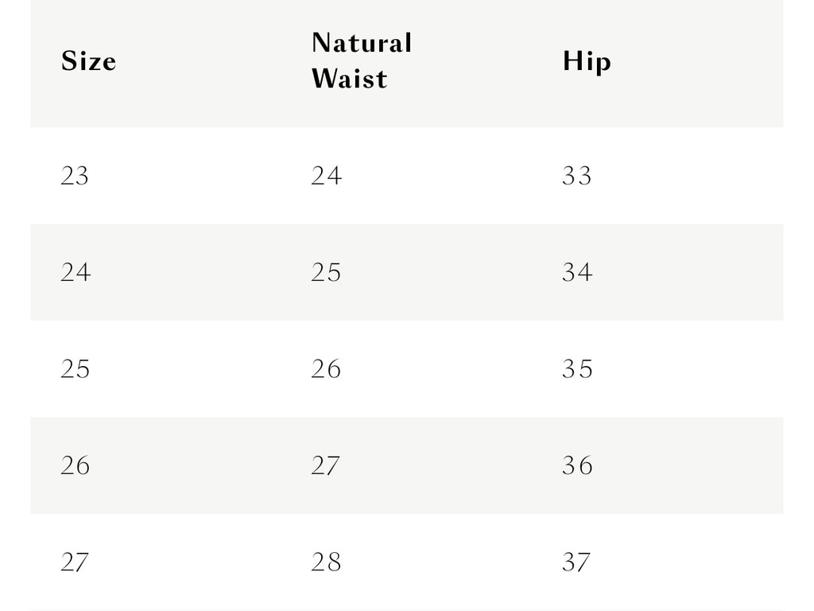This screenshot has width=814, height=611.
Task: Select size 23 in the Size column
Action: tap(75, 176)
